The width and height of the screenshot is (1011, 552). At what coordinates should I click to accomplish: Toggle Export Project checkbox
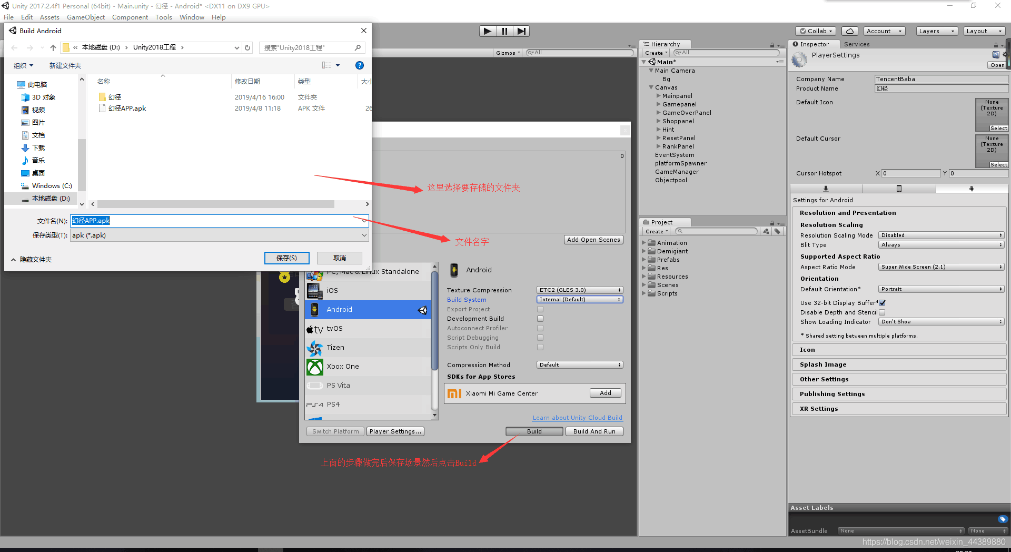pos(540,309)
